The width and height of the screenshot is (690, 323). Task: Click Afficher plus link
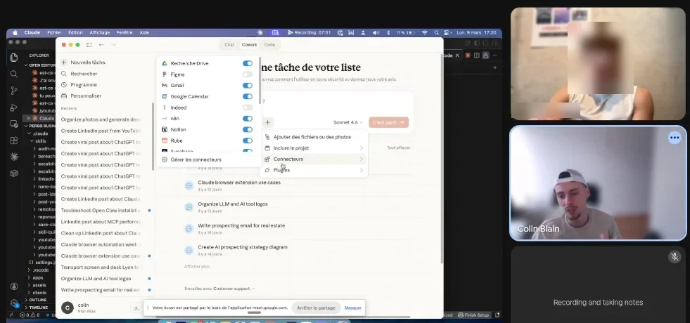point(197,266)
